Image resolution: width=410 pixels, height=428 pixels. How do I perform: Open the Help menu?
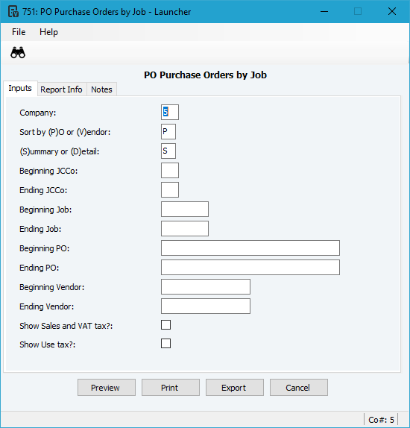48,32
